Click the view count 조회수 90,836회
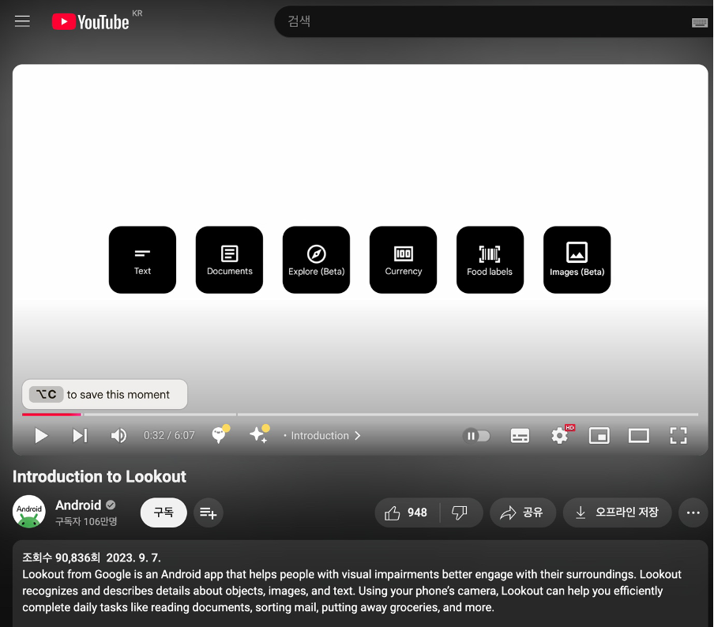714x627 pixels. (x=61, y=558)
